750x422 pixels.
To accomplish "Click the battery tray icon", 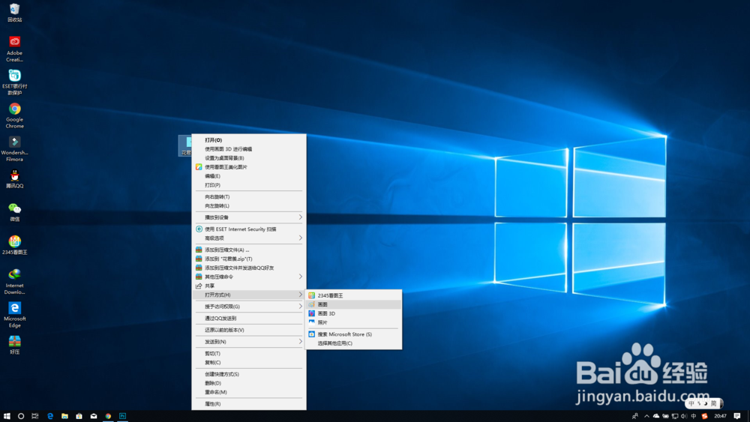I will tap(665, 416).
